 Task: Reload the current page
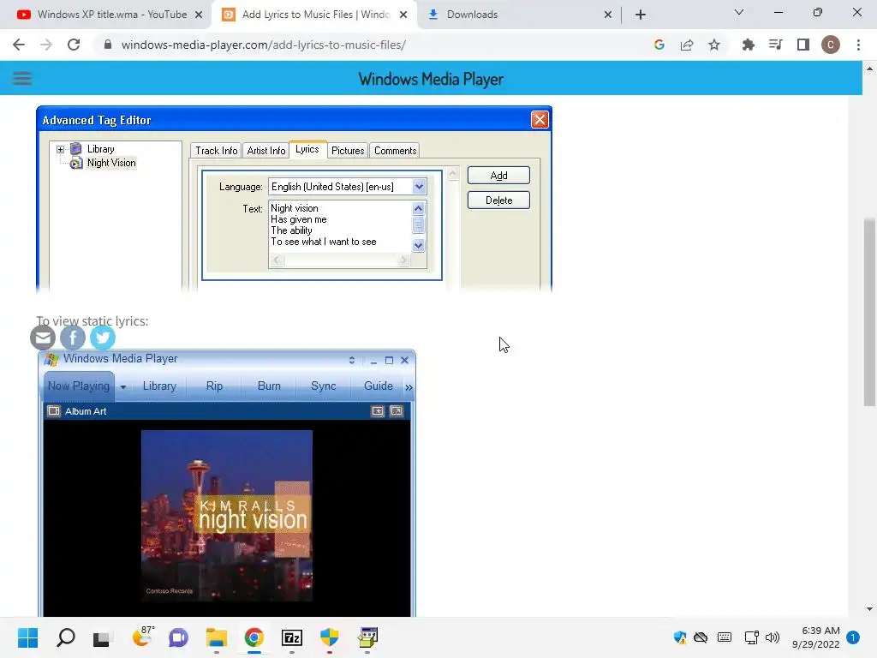pos(74,45)
